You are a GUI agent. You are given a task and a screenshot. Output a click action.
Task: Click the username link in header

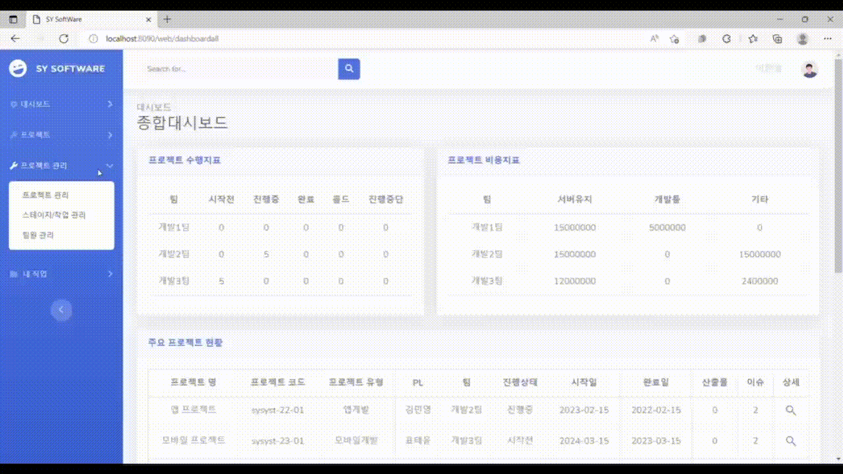(x=769, y=68)
